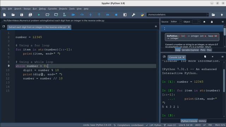Expand the working directory path dropdown
This screenshot has height=127, width=226.
(208, 15)
